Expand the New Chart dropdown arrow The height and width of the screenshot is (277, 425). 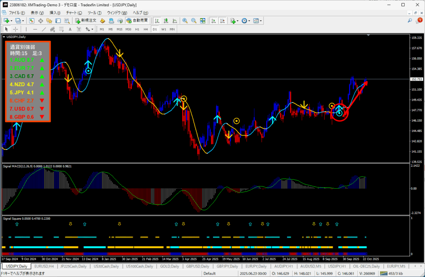pos(12,20)
